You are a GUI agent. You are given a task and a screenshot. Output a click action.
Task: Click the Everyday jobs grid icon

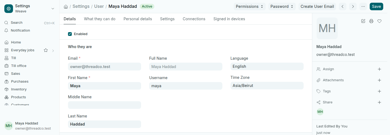pos(6,50)
